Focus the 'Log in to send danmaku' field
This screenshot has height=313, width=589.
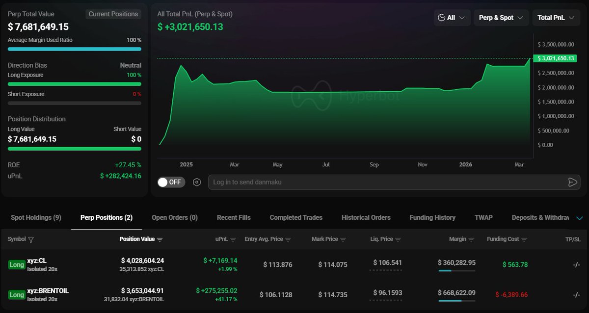(x=394, y=182)
